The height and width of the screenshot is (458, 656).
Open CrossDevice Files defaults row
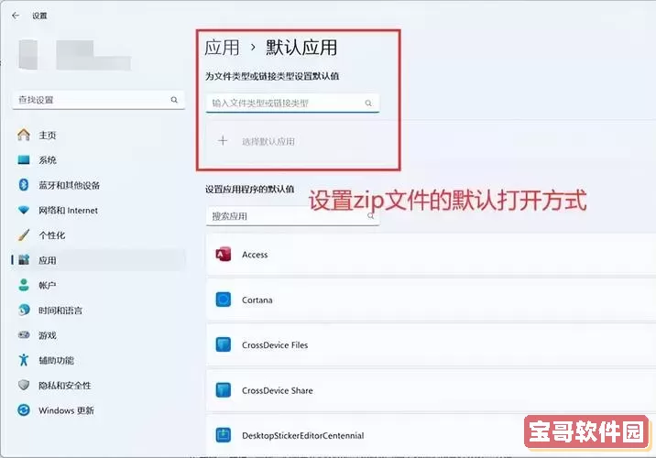click(431, 345)
